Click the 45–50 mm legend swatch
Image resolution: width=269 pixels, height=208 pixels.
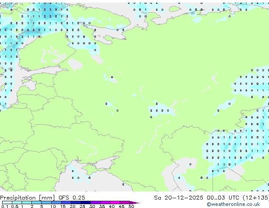click(x=125, y=202)
